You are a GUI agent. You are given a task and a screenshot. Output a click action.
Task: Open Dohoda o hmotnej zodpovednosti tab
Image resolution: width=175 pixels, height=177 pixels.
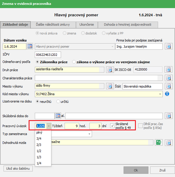point(128,25)
